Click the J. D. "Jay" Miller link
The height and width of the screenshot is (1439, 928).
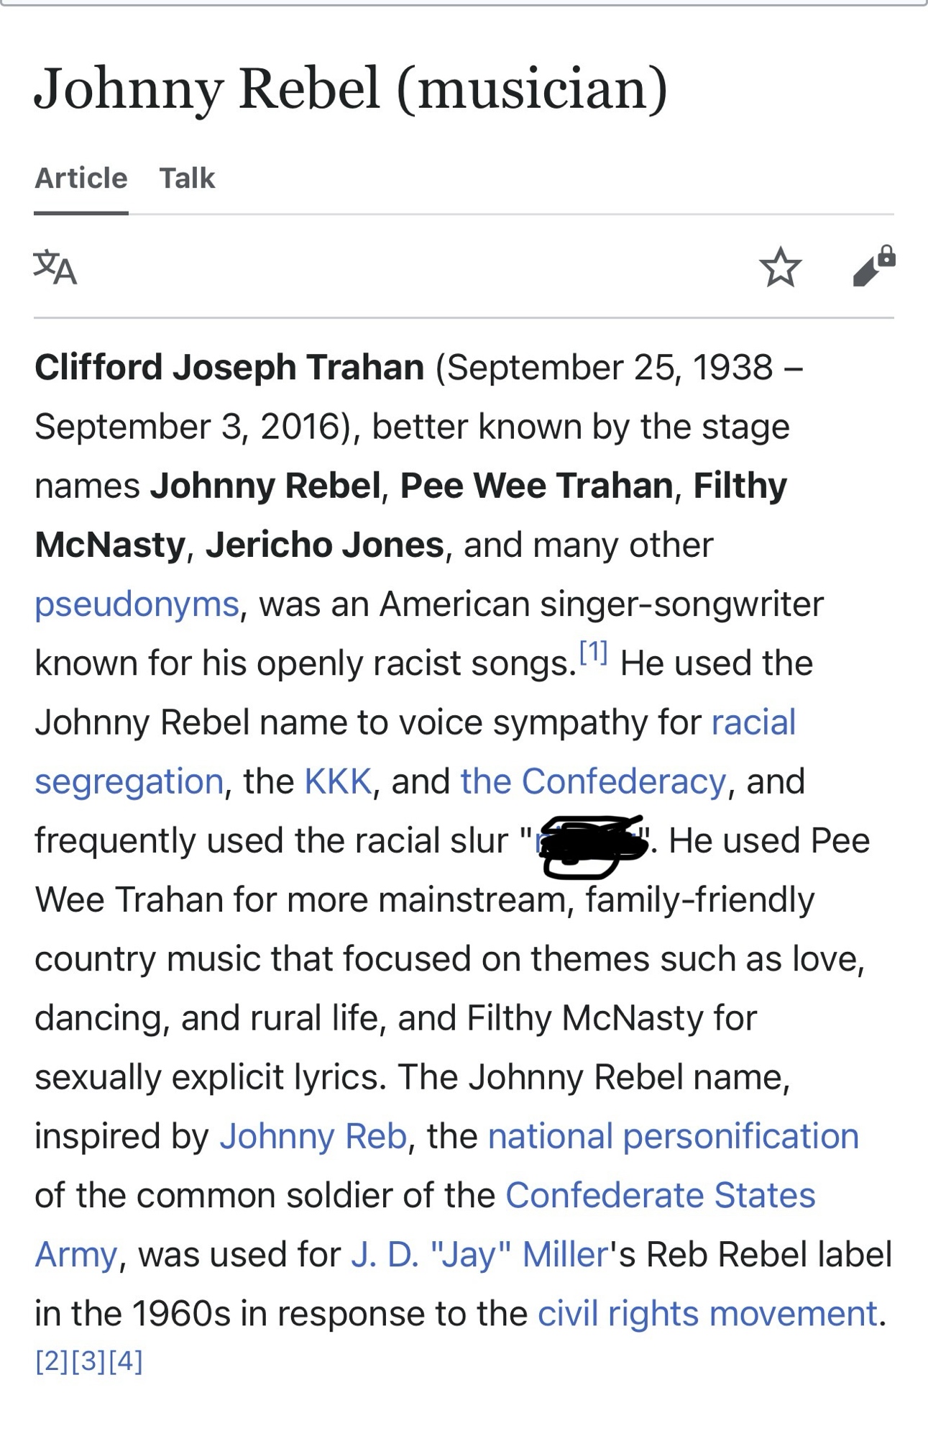point(479,1254)
